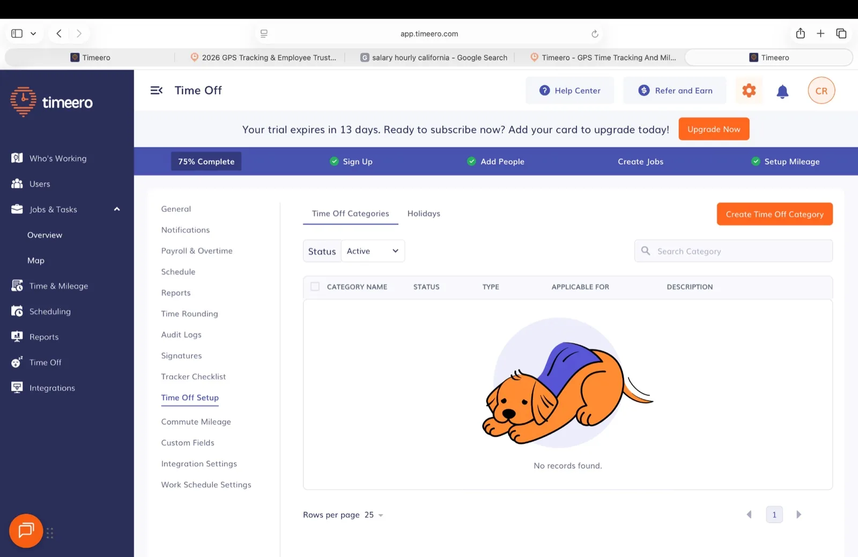Click the DESCRIPTION column header
The height and width of the screenshot is (557, 858).
[x=690, y=287]
